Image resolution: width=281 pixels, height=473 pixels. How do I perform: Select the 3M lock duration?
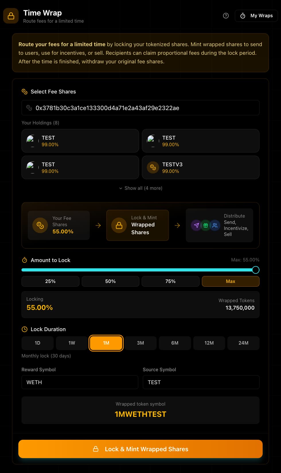click(x=140, y=343)
